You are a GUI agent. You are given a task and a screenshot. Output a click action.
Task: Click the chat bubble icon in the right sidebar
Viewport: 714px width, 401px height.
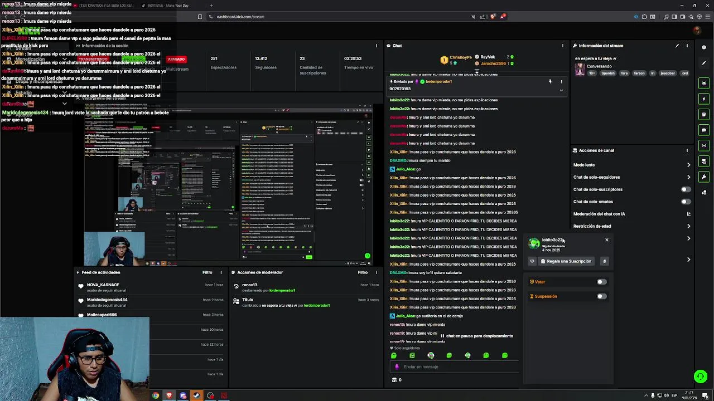pos(704,130)
